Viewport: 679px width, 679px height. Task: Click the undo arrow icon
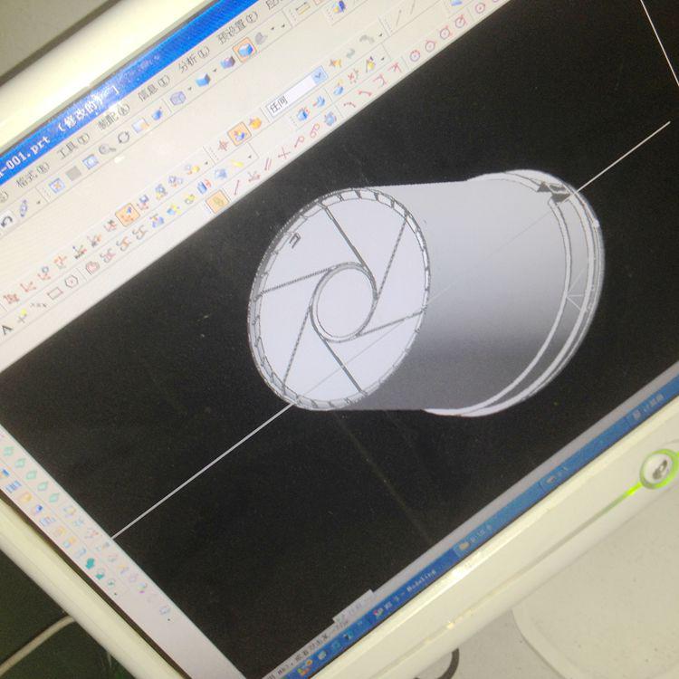[x=7, y=222]
